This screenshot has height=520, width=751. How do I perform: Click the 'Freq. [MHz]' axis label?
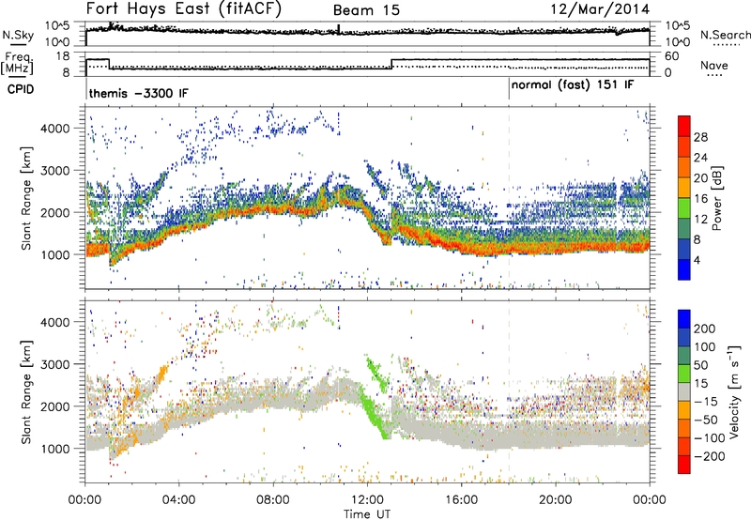17,63
